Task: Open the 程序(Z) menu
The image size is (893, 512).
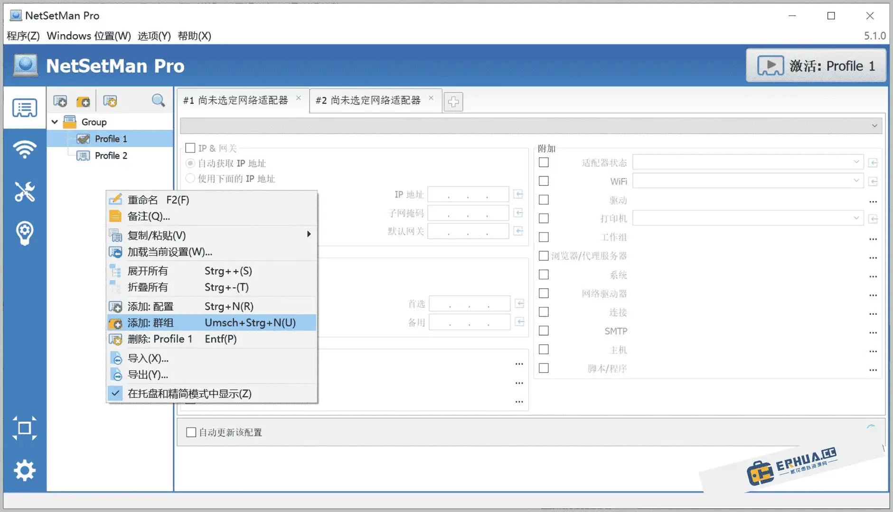Action: coord(23,36)
